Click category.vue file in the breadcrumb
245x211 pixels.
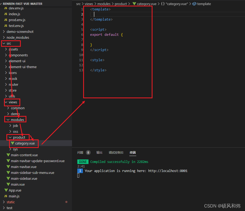pyautogui.click(x=147, y=4)
